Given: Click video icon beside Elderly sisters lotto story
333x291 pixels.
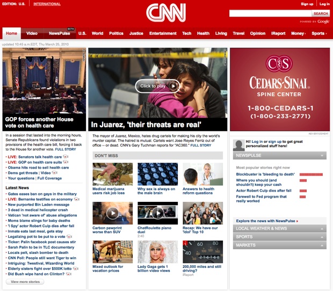Looking at the screenshot, I should (x=75, y=268).
